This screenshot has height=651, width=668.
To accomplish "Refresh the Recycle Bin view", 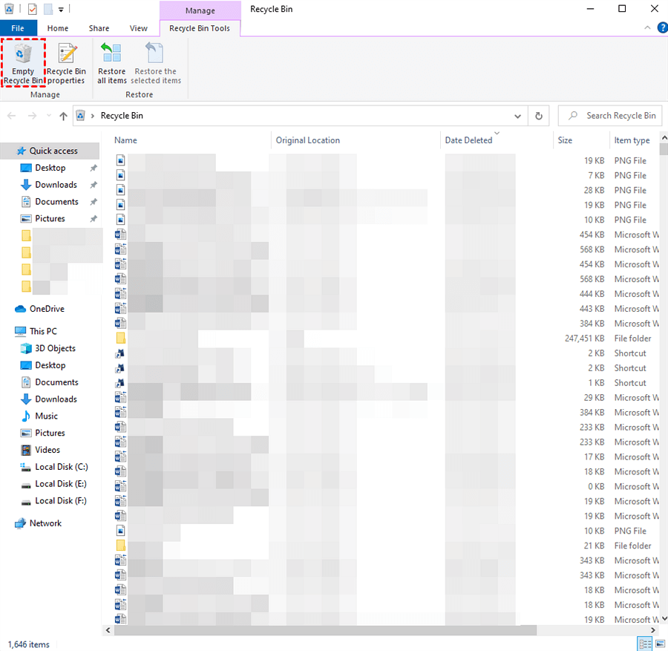I will tap(539, 116).
